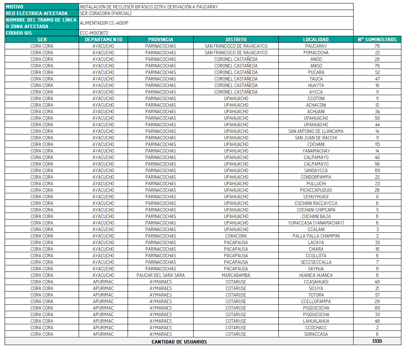Select the PAUCAR DEL SARA SARA province cell
The height and width of the screenshot is (347, 406).
(160, 275)
